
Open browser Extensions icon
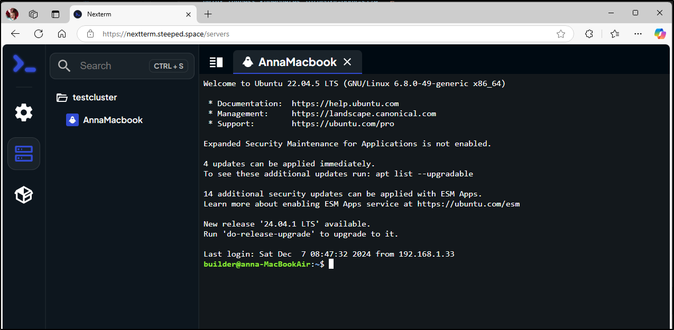[589, 34]
